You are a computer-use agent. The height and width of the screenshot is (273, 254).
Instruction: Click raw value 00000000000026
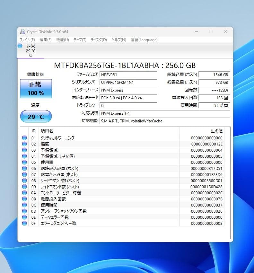(207, 211)
